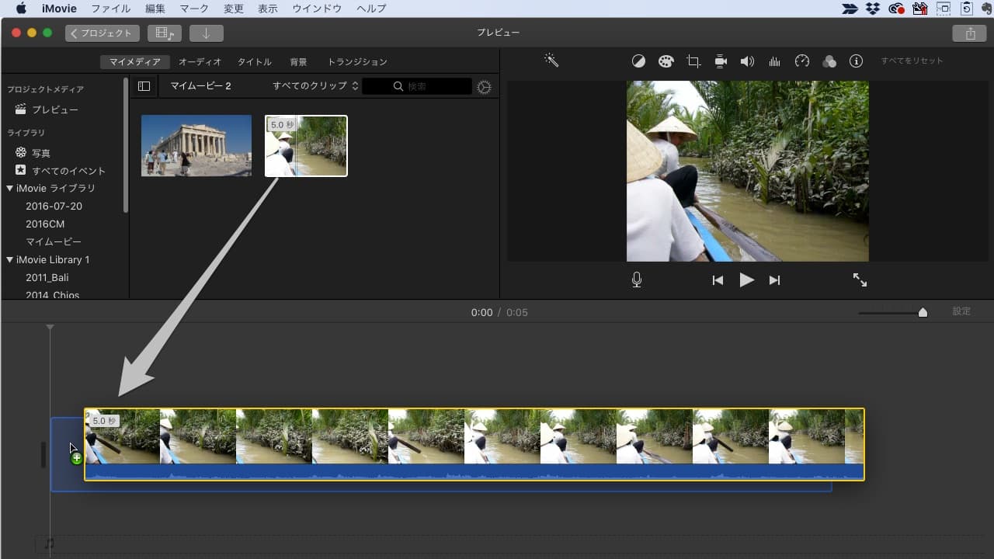Viewport: 994px width, 559px height.
Task: Open timeline 設定
Action: coord(961,311)
